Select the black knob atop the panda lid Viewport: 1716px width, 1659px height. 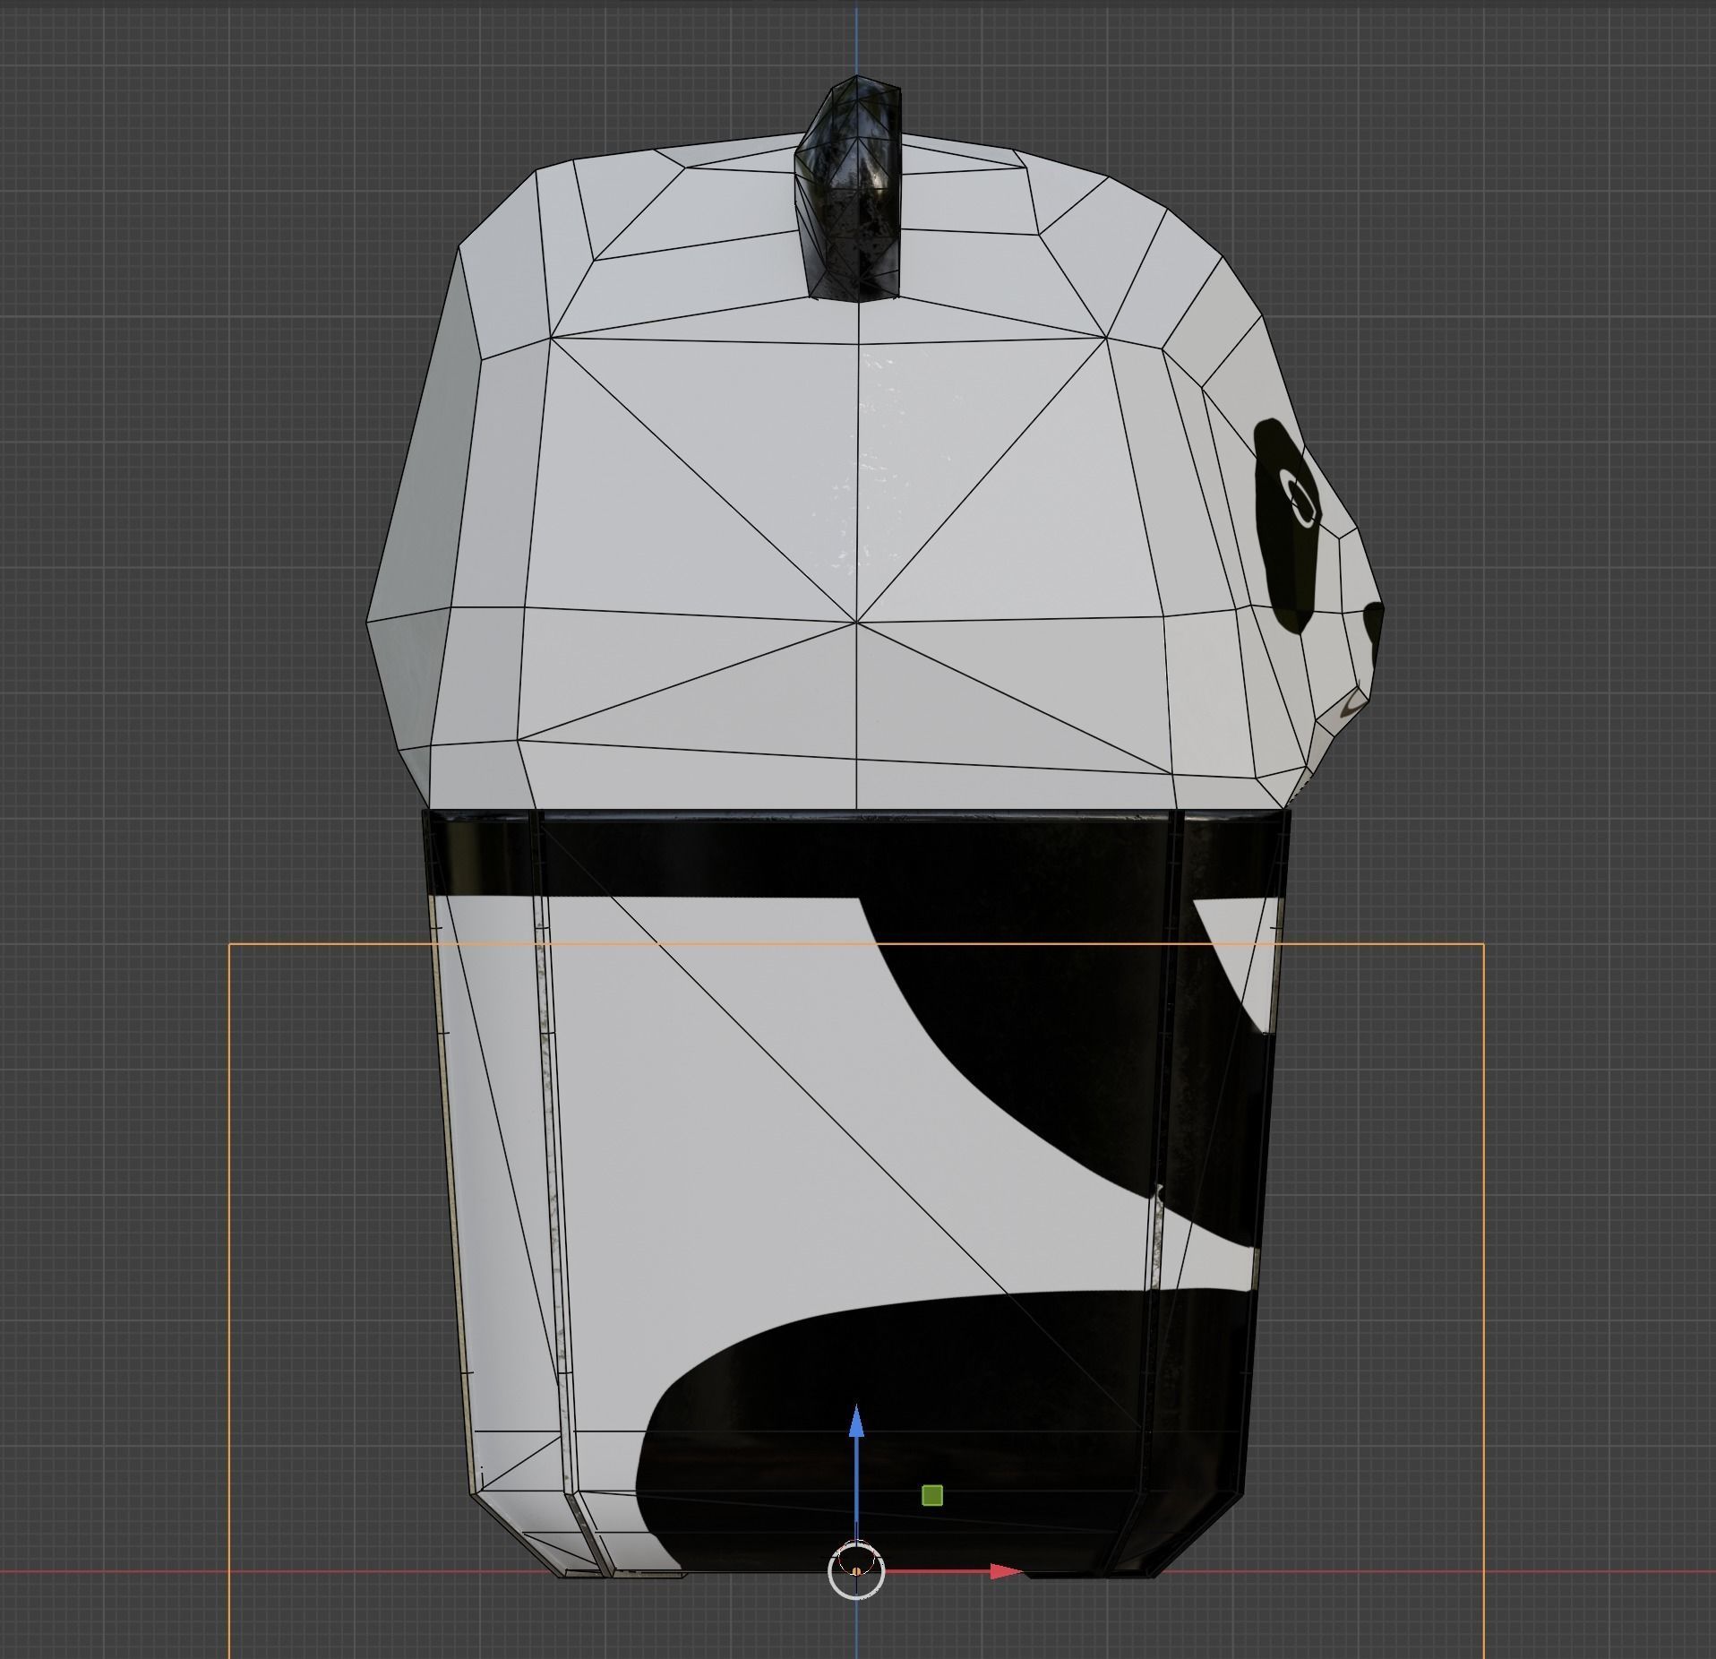[x=848, y=187]
